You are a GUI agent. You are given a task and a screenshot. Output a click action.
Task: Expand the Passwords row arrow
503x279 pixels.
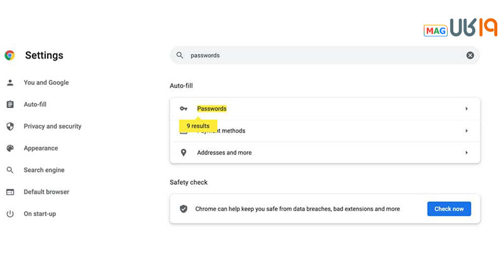click(x=467, y=109)
